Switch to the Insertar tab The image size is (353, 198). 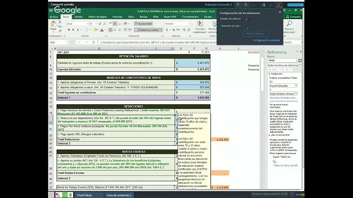(78, 17)
